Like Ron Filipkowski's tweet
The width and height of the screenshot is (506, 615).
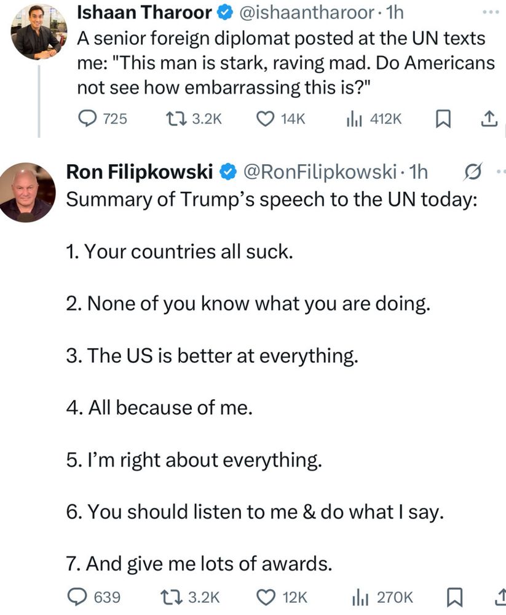point(265,596)
